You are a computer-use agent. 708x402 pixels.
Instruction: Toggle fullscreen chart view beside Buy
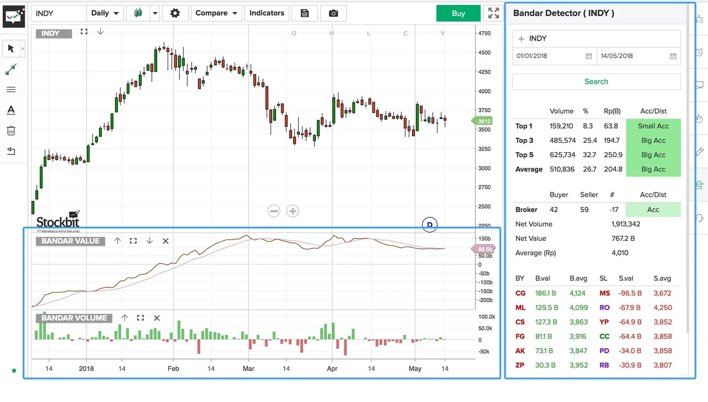click(493, 13)
